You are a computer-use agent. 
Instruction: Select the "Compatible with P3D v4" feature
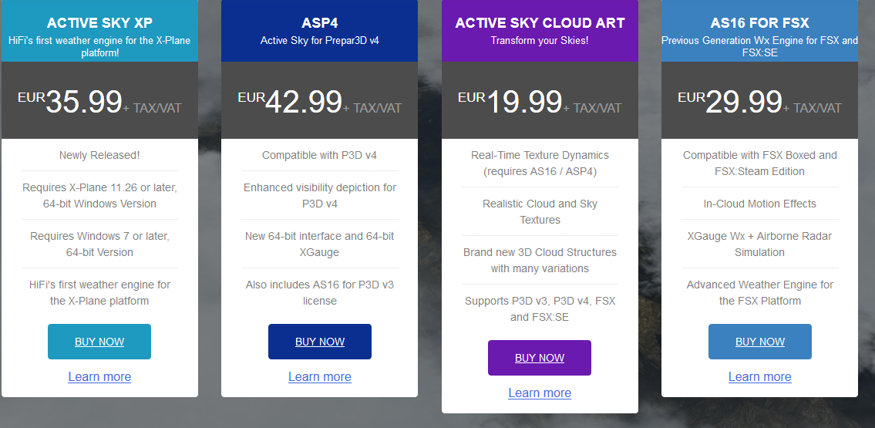(x=320, y=155)
